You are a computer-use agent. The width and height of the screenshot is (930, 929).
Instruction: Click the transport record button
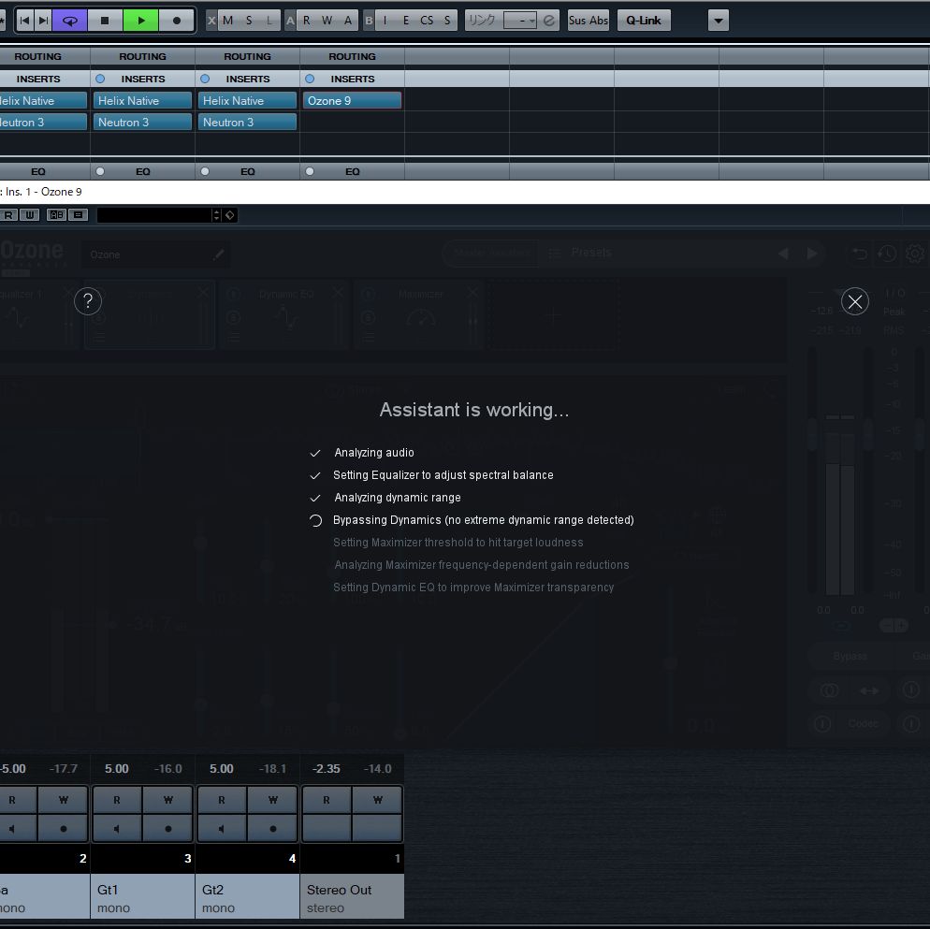click(x=176, y=21)
